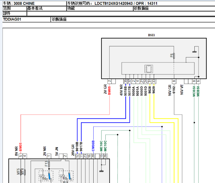Click the '8V NR' connector label
The height and width of the screenshot is (183, 215).
pyautogui.click(x=16, y=151)
